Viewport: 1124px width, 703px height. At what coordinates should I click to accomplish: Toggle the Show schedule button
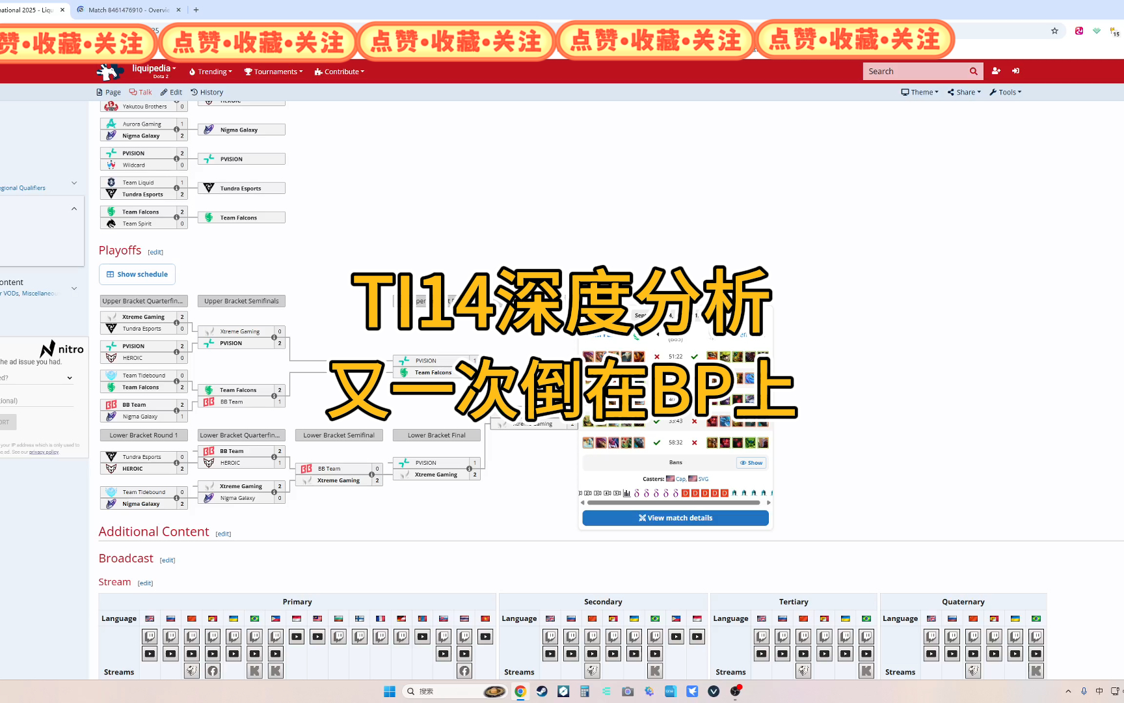coord(137,274)
